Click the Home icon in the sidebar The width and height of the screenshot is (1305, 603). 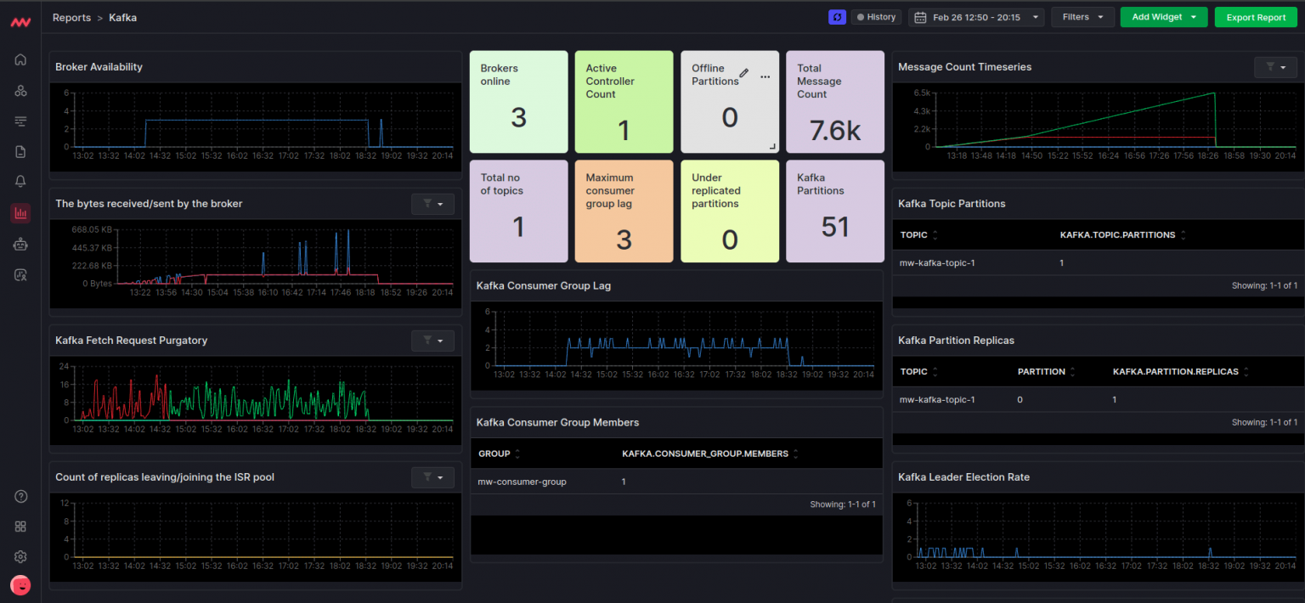[x=20, y=59]
